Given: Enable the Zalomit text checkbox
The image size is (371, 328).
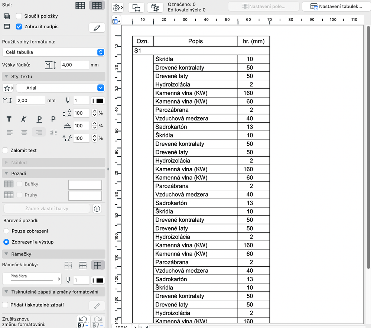Looking at the screenshot, I should tap(5, 150).
